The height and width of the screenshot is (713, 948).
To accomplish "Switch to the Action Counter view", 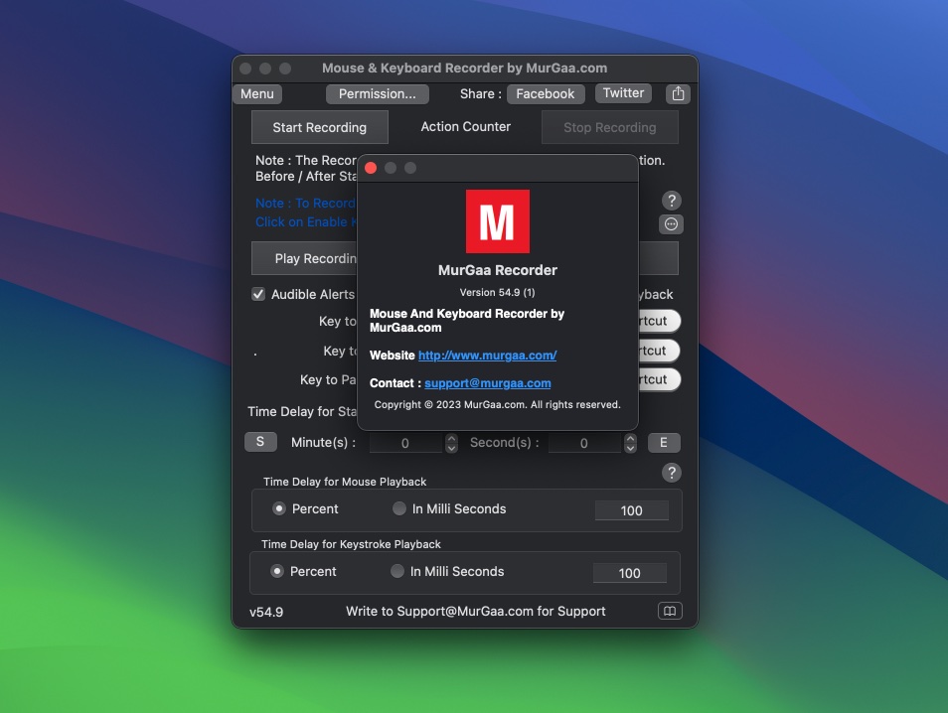I will (x=465, y=126).
